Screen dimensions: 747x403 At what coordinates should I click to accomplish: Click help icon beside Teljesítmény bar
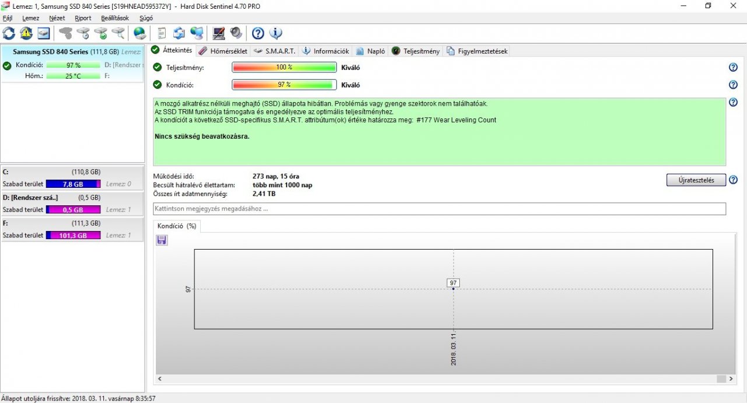click(734, 67)
